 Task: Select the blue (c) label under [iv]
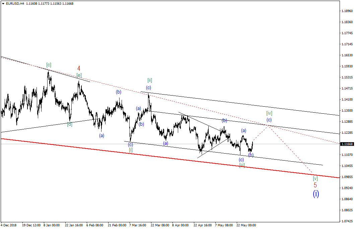tap(269, 120)
